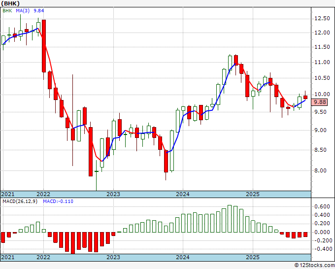The image size is (335, 269).
Task: Click the last red candlestick near 9.88
Action: click(305, 97)
